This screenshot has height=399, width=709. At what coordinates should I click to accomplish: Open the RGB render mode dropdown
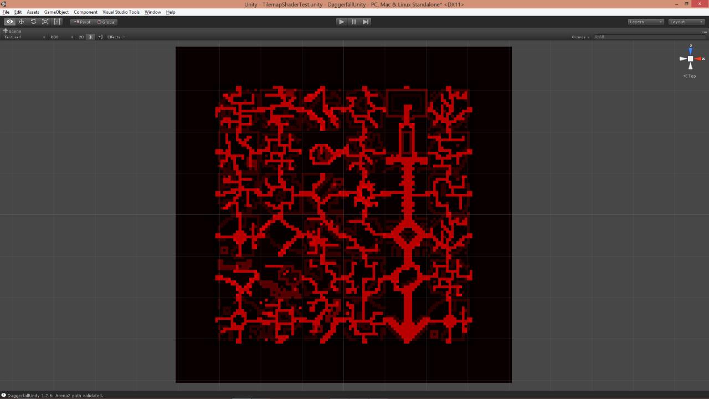coord(61,37)
